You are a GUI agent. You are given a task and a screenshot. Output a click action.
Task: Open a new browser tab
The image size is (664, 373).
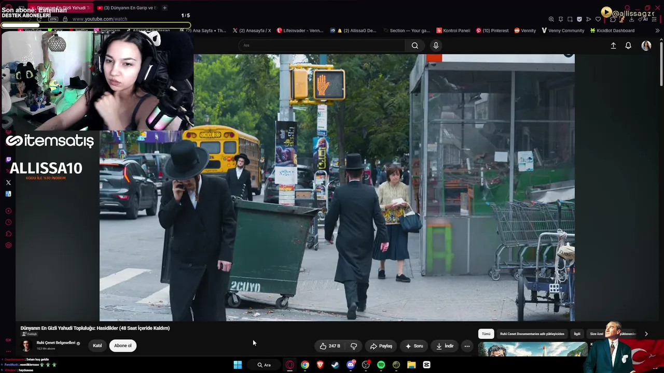click(x=164, y=8)
